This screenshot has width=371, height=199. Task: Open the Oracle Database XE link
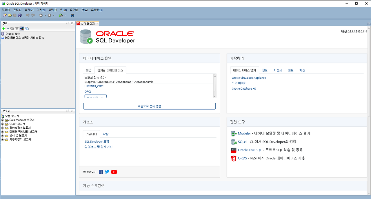(244, 89)
